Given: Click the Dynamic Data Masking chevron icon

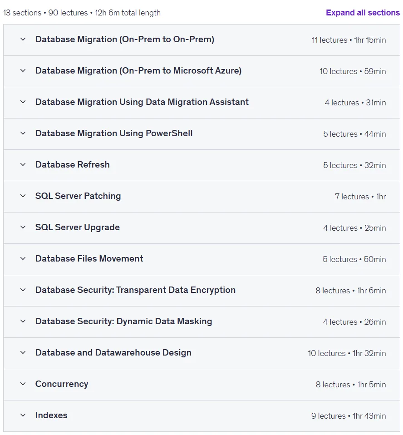Looking at the screenshot, I should pos(23,321).
